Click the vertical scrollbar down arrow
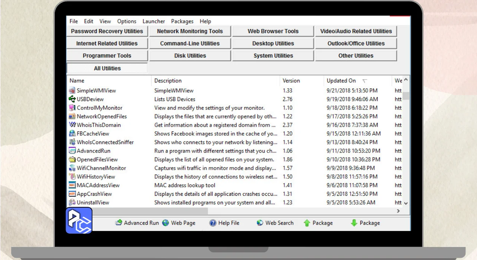Viewport: 477px width, 260px height. pos(406,203)
